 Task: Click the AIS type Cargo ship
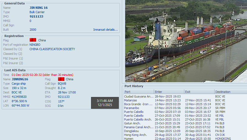[x=19, y=84]
